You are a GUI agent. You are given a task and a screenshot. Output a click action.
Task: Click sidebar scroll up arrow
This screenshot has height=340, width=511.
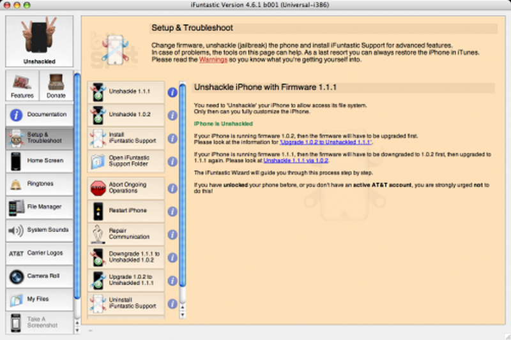77,323
